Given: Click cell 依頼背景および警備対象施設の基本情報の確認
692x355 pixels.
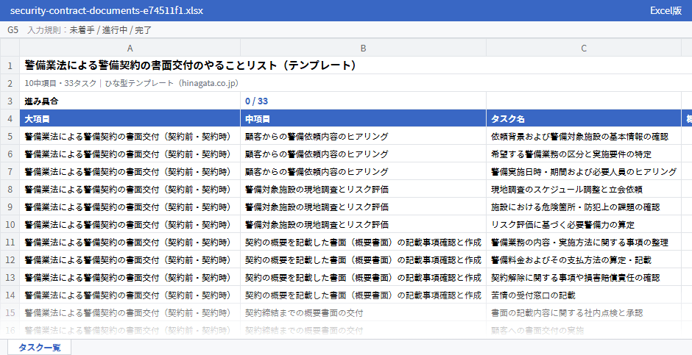Looking at the screenshot, I should (x=584, y=137).
